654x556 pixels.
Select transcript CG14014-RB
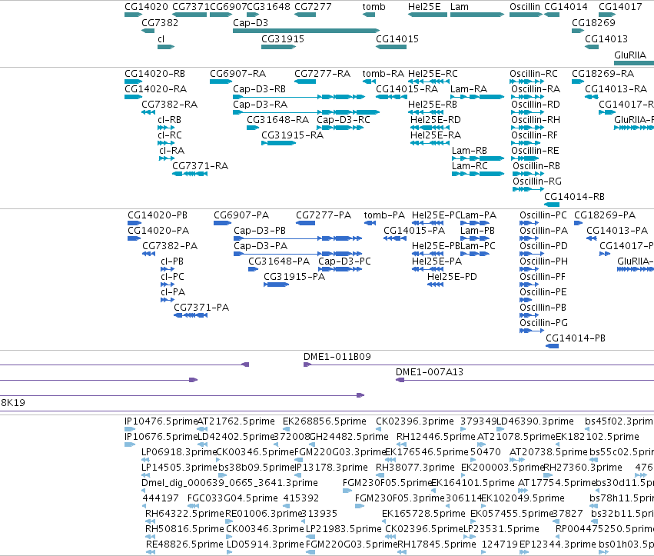coord(552,205)
